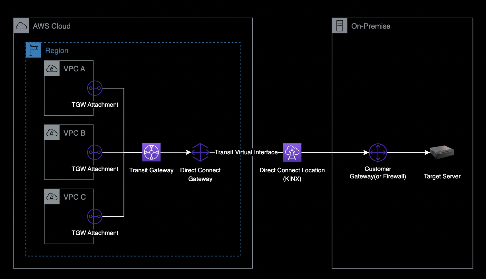
Task: Select VPC B's TGW Attachment icon
Action: (95, 152)
